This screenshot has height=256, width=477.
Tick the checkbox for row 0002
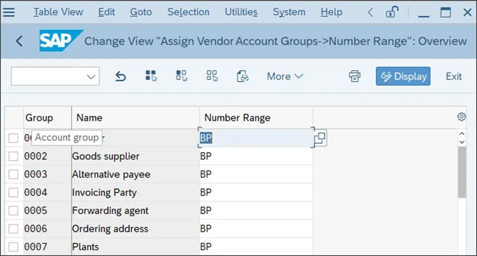click(13, 157)
